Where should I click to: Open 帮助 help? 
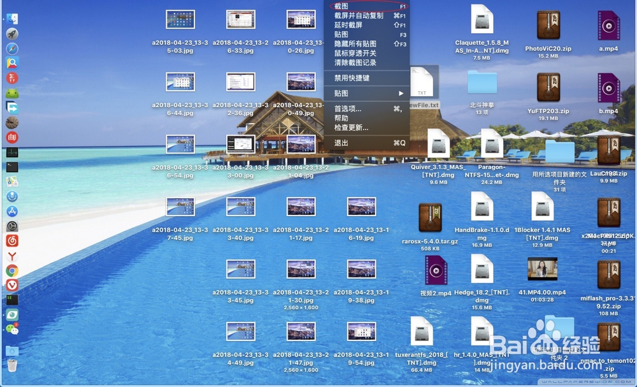[x=340, y=117]
